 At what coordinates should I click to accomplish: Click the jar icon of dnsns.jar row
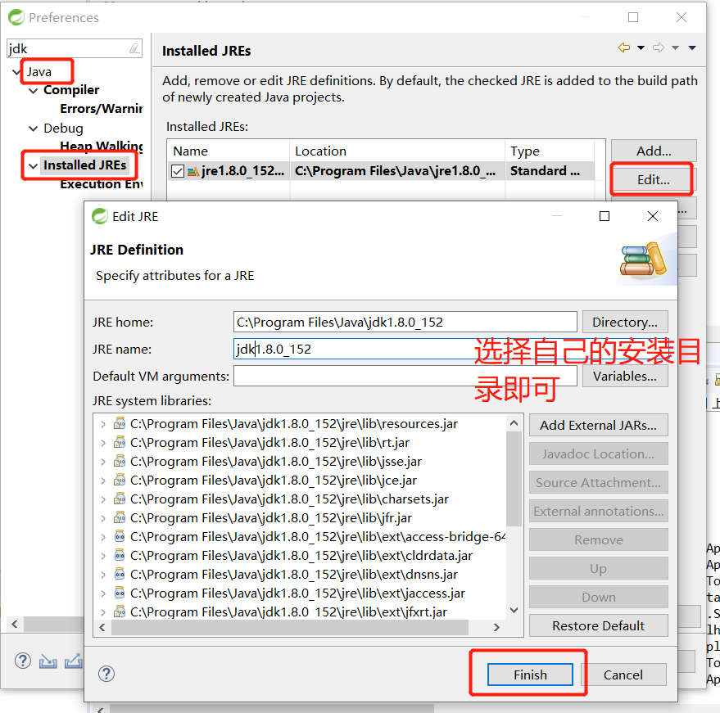[x=120, y=574]
